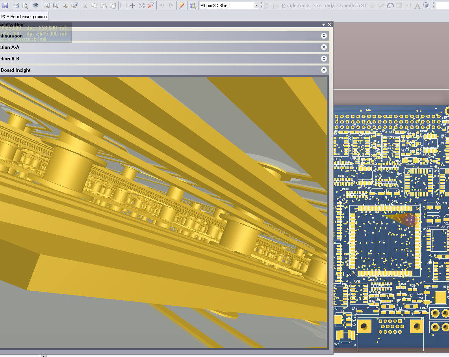Click the empty input field at toolbar right end
Viewport: 449px width, 357px height.
[442, 5]
